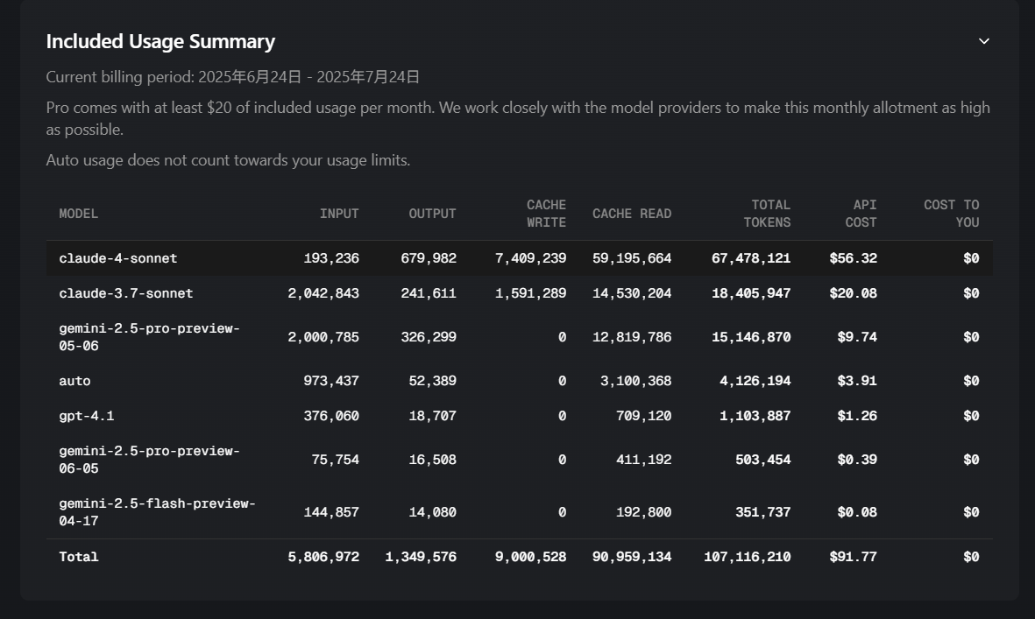Viewport: 1035px width, 619px height.
Task: Click API cost $56.32
Action: pyautogui.click(x=854, y=258)
